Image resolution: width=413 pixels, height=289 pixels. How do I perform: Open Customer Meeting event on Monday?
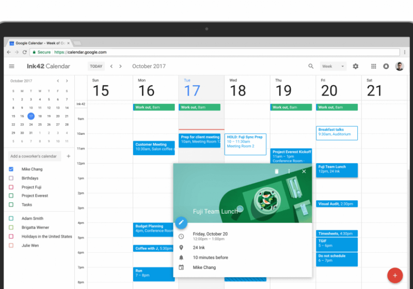[x=154, y=148]
